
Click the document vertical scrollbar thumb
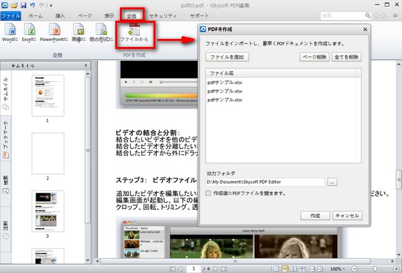[399, 180]
